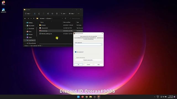Click the Cut scissors icon in Explorer toolbar
This screenshot has height=99, width=177.
[x=35, y=13]
